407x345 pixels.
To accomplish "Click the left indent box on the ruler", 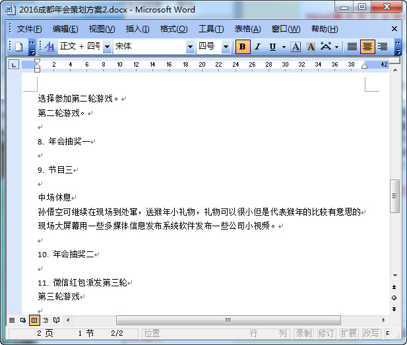I will (x=37, y=71).
